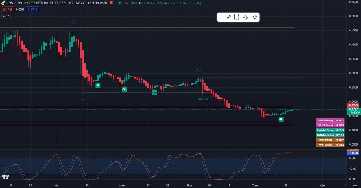361x188 pixels.
Task: Click the Haftalık Destek table cell
Action: (x=326, y=135)
